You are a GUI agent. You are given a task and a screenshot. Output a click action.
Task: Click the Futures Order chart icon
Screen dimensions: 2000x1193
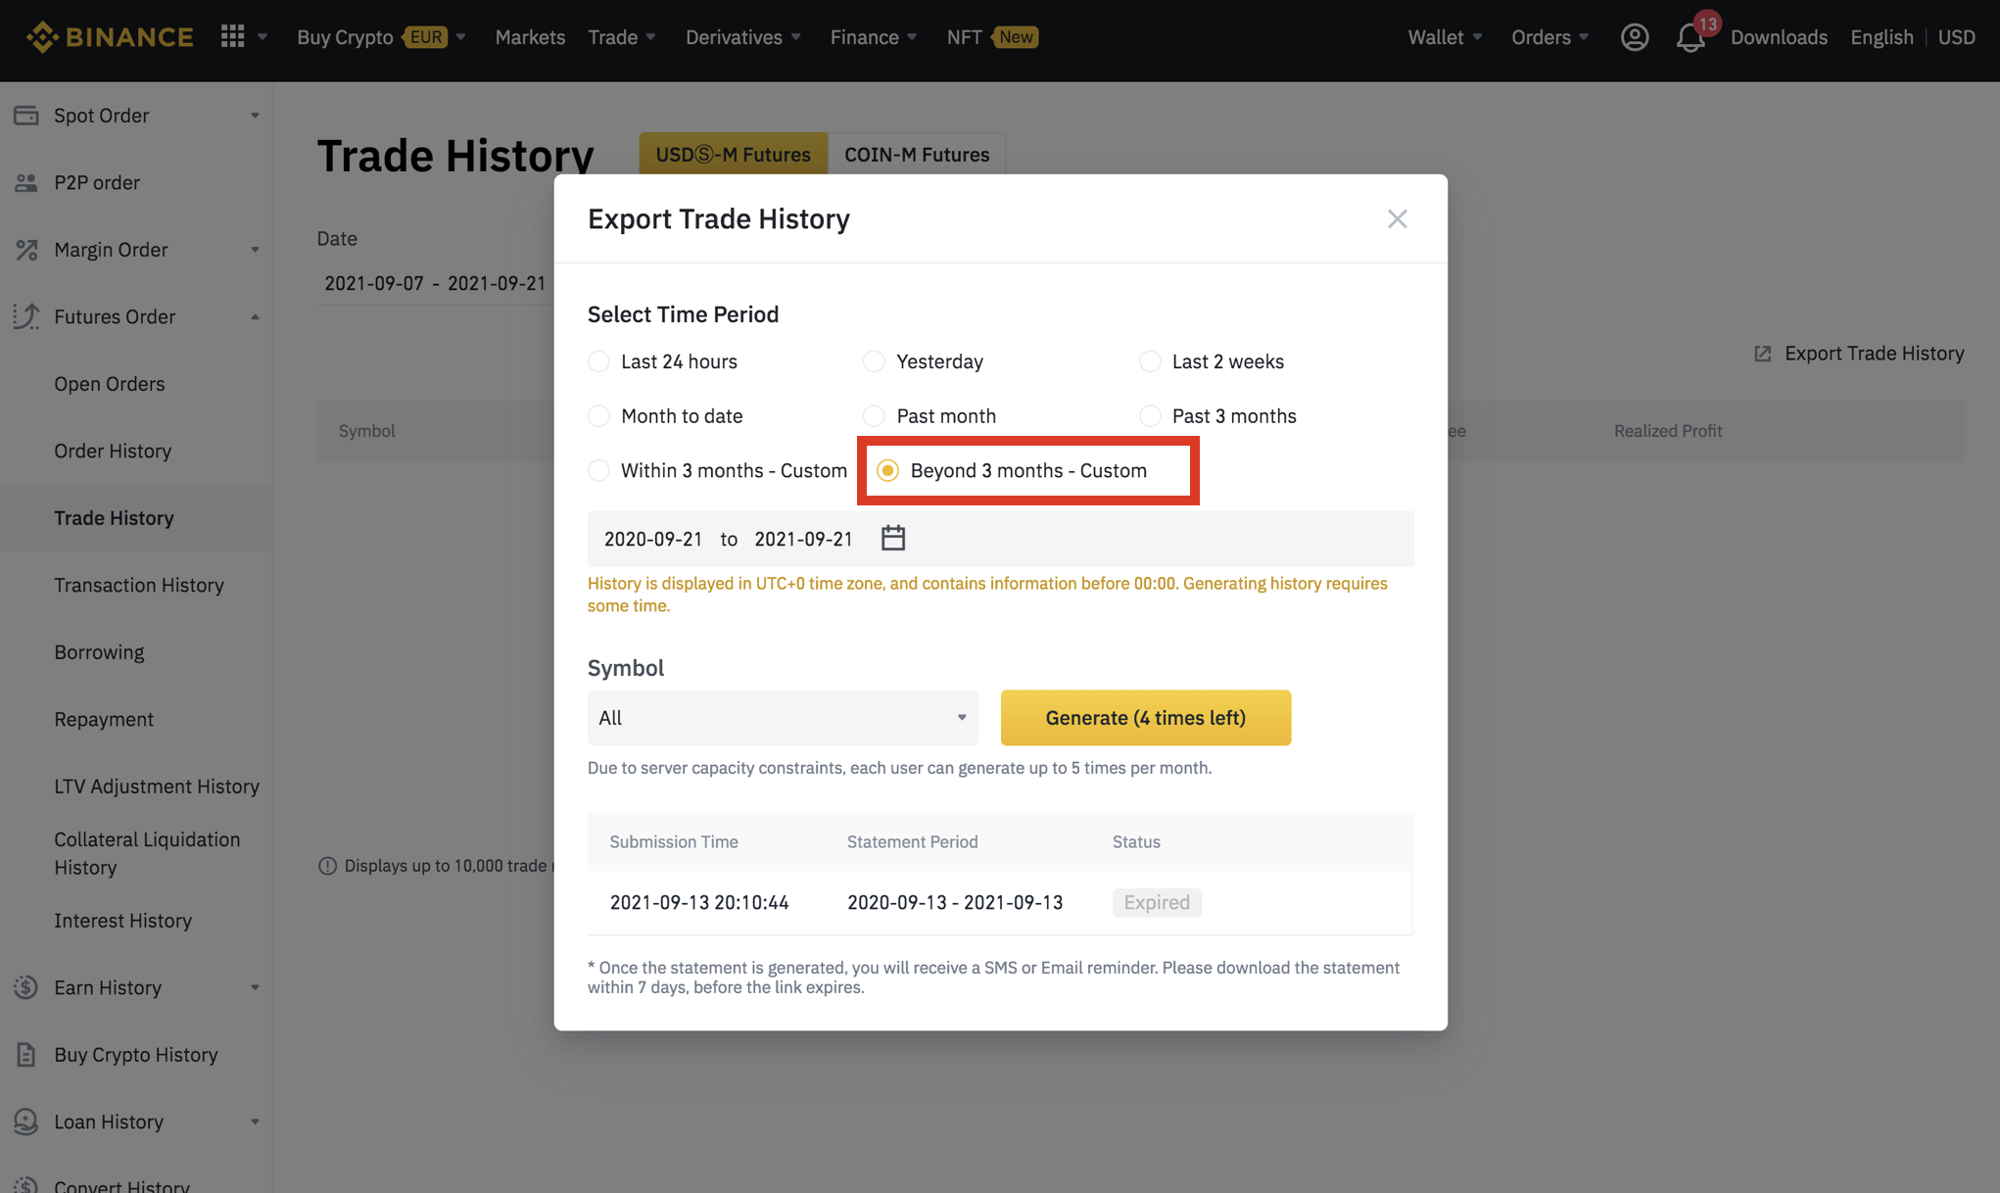pyautogui.click(x=26, y=316)
